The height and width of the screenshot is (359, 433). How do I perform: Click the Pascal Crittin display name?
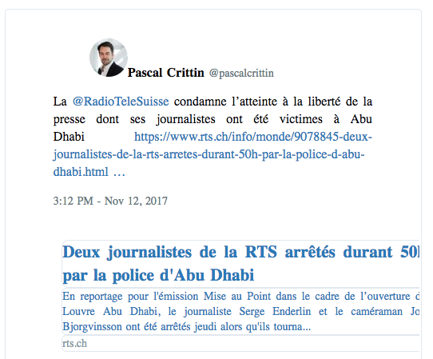tap(165, 73)
